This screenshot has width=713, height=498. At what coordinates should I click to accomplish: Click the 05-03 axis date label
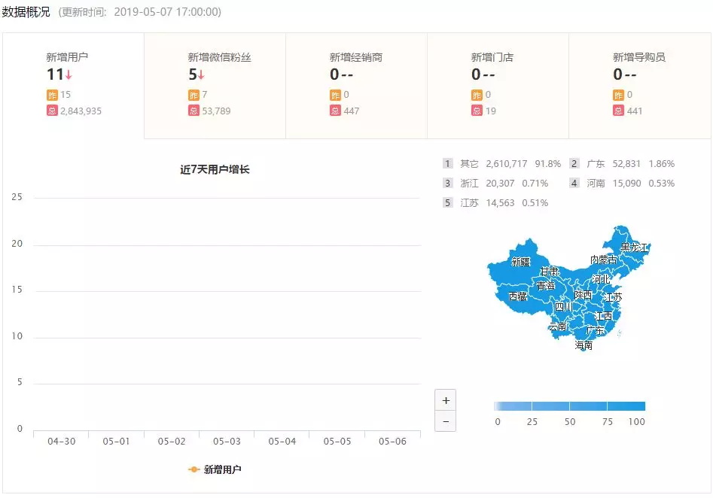tap(227, 441)
